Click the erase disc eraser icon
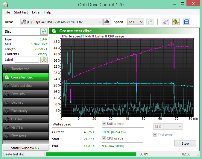 point(165,22)
